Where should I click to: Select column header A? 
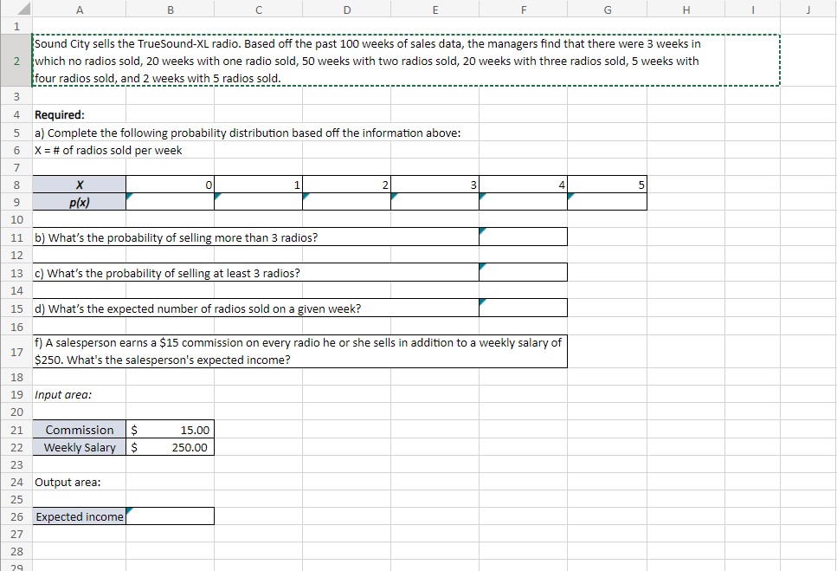79,9
